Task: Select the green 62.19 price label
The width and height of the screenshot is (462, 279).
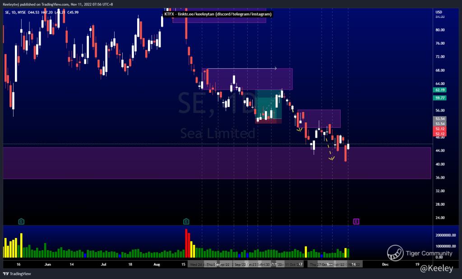Action: point(439,90)
